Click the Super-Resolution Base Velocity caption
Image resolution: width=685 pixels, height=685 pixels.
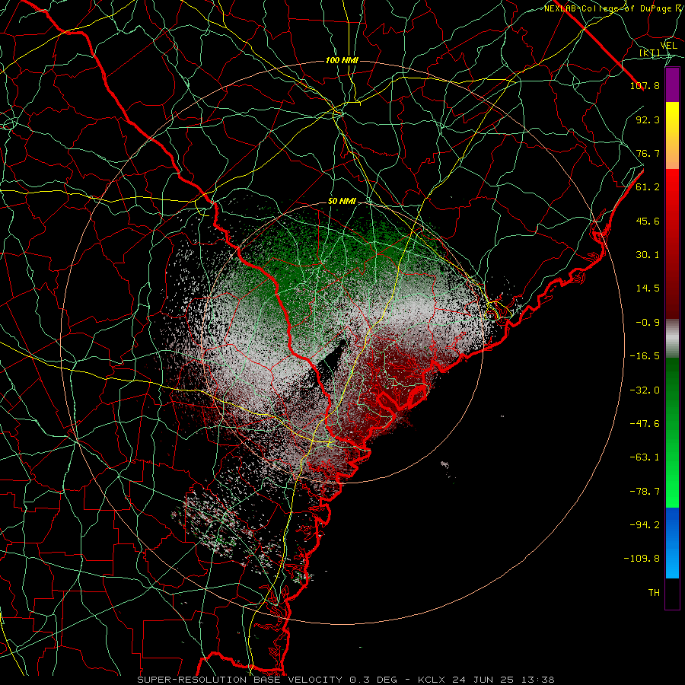(346, 680)
